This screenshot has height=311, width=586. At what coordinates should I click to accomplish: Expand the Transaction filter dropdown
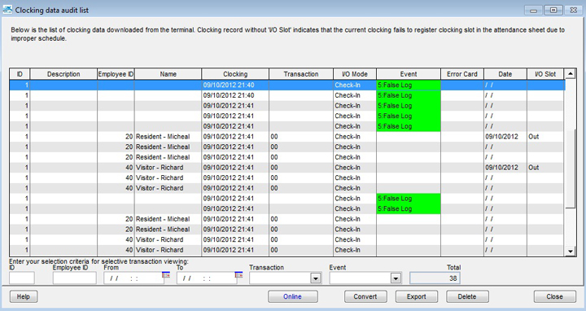pyautogui.click(x=316, y=278)
